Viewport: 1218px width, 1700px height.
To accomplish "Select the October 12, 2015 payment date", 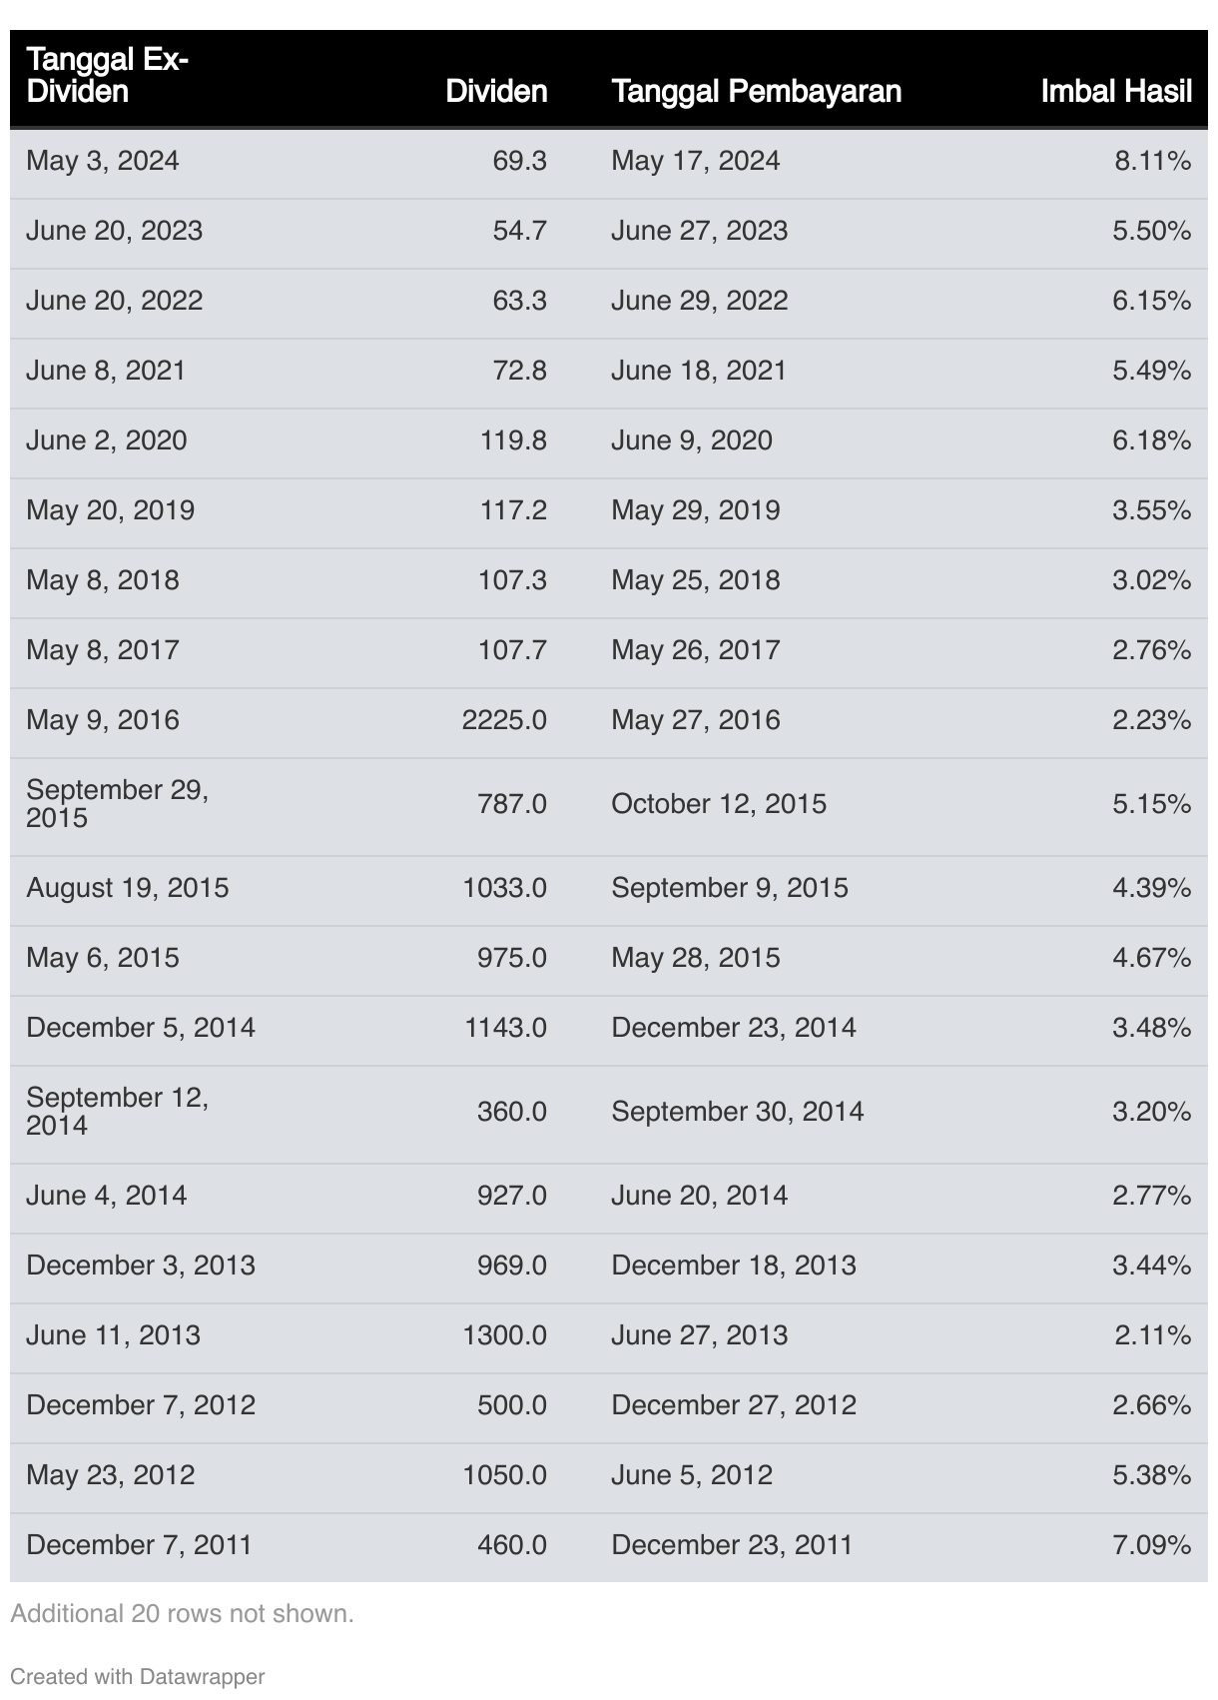I will pos(719,804).
